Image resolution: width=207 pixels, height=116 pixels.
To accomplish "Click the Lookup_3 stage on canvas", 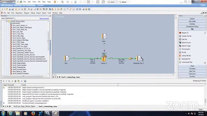I will coord(104,59).
